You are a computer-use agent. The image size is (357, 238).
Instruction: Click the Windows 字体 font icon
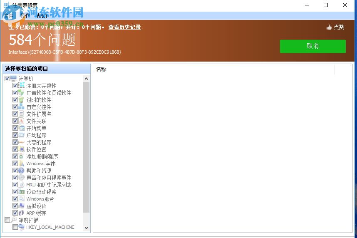click(21, 164)
